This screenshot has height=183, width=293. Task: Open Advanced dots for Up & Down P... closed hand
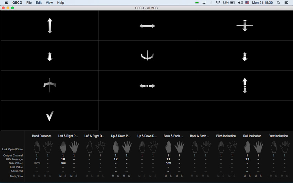pyautogui.click(x=116, y=171)
